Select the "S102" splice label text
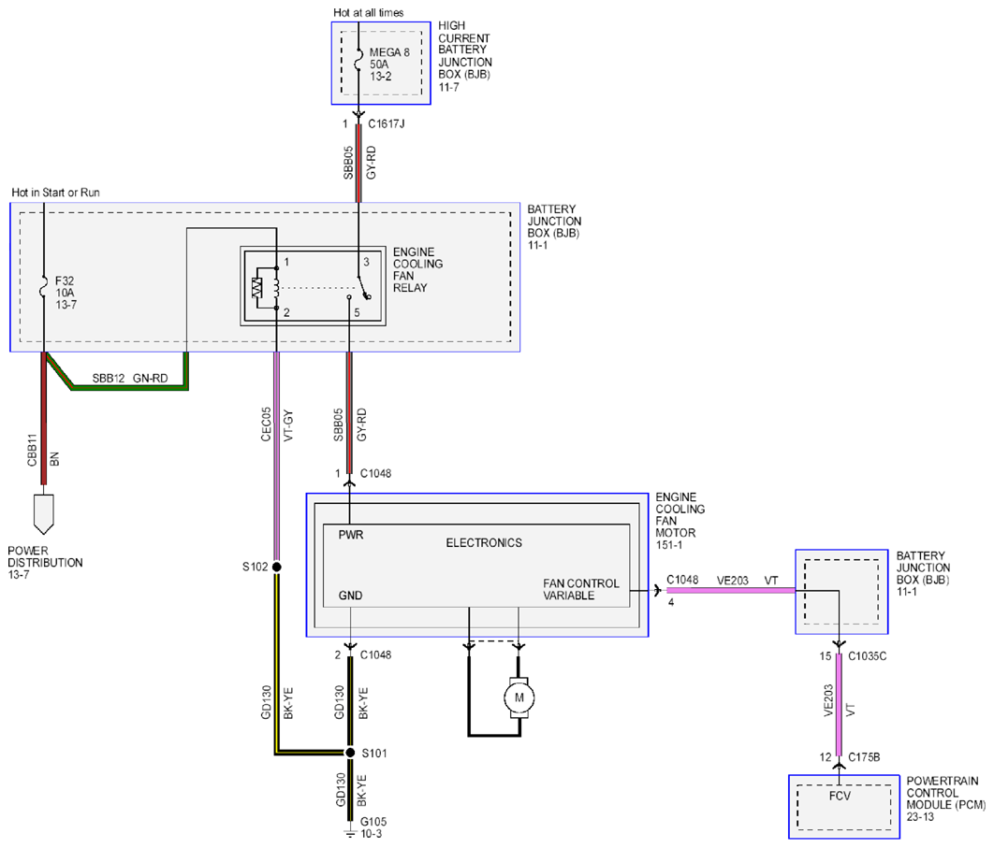Viewport: 994px width, 848px height. 255,567
